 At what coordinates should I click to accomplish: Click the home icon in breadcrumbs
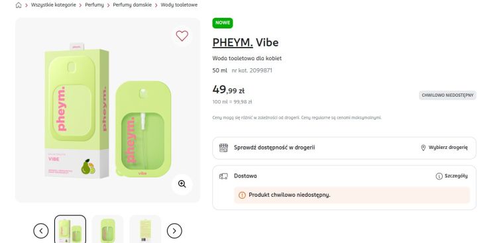coord(19,5)
